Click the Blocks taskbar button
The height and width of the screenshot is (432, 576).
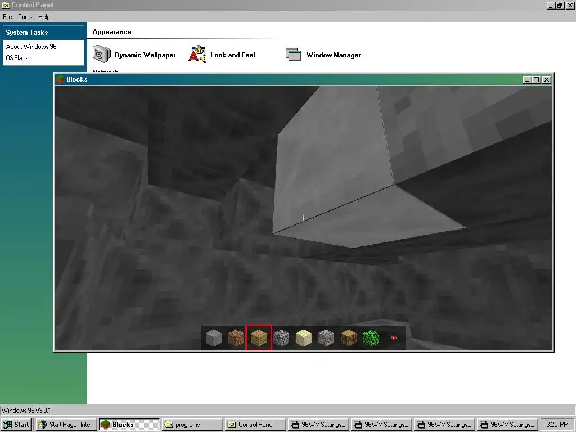(x=129, y=425)
